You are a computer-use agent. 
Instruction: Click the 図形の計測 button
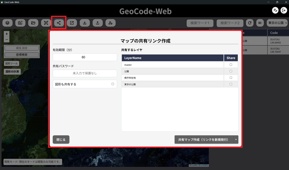(x=12, y=72)
